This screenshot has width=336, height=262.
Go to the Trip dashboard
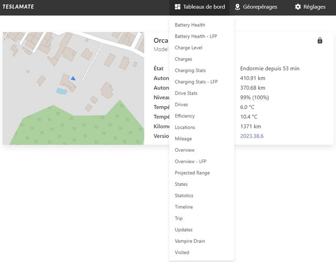(x=178, y=218)
